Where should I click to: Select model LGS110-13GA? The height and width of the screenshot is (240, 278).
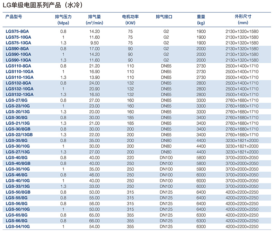(19, 77)
